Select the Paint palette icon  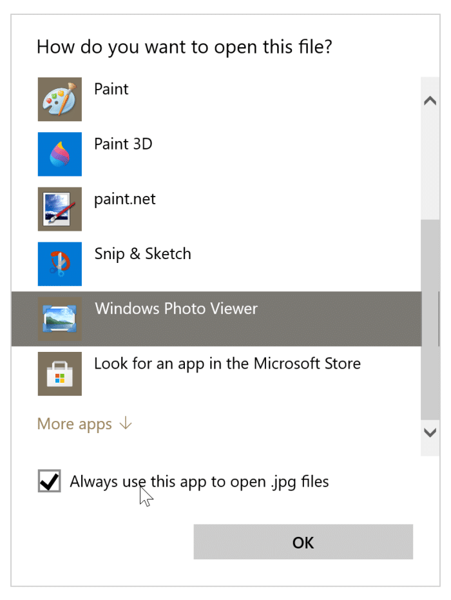pos(59,99)
